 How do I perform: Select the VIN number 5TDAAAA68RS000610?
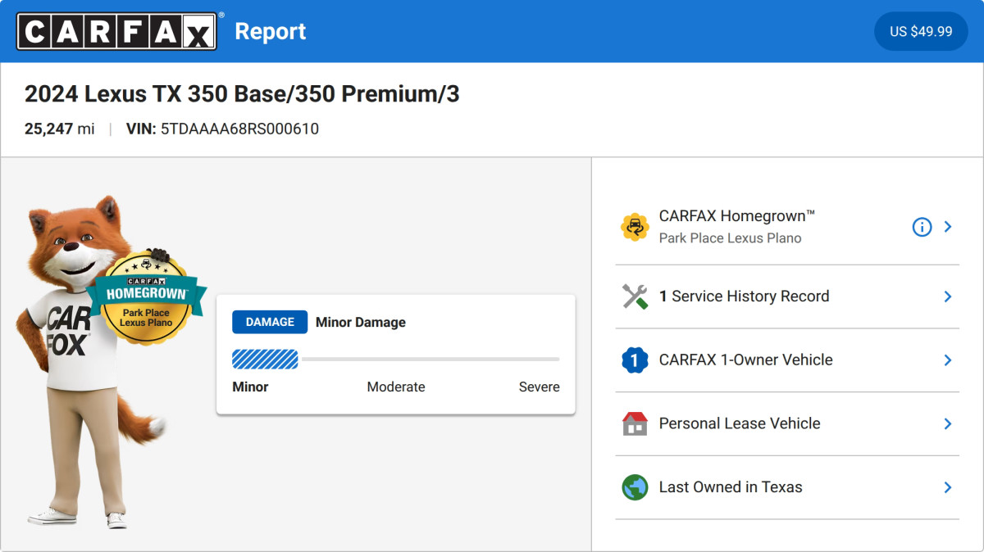pos(239,129)
